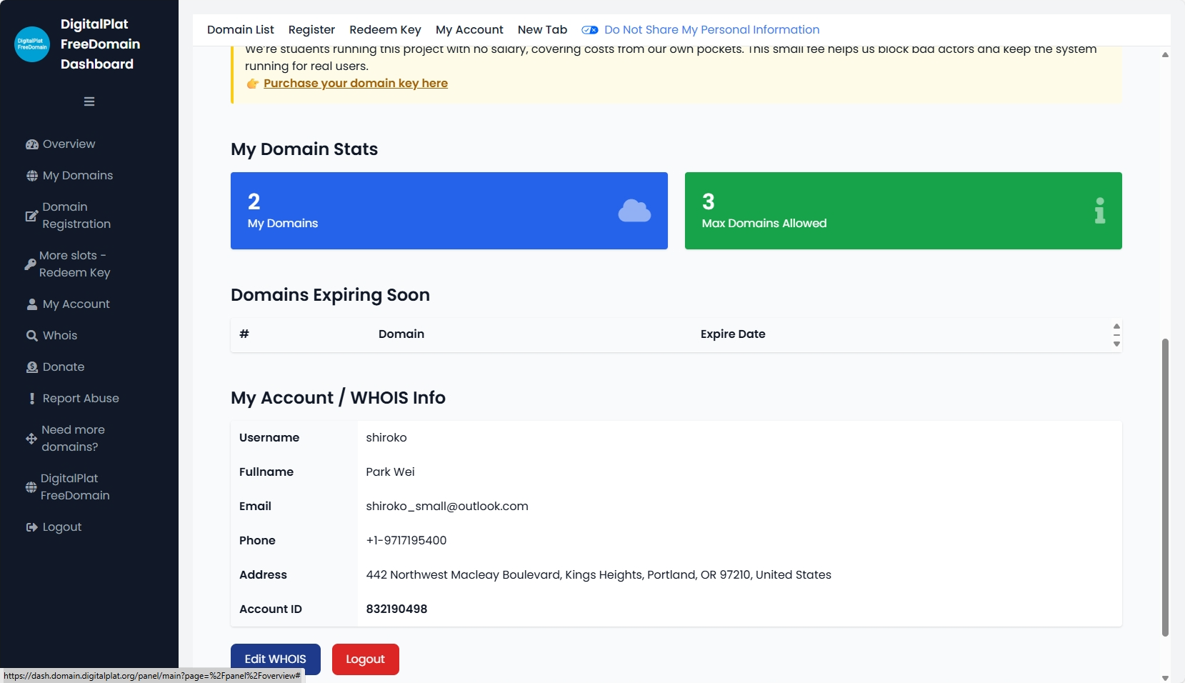The image size is (1185, 683).
Task: Sort the expiring domains table descending
Action: click(x=1116, y=344)
